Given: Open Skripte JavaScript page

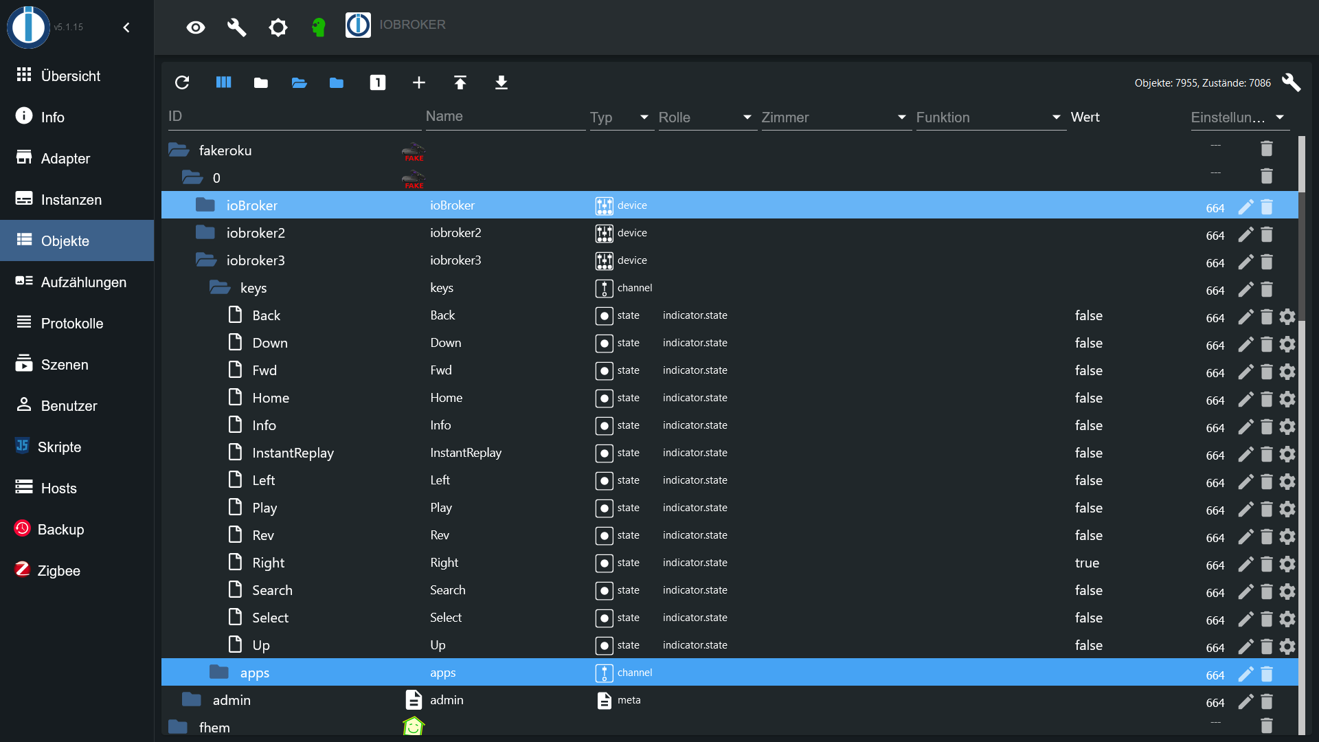Looking at the screenshot, I should pyautogui.click(x=77, y=447).
